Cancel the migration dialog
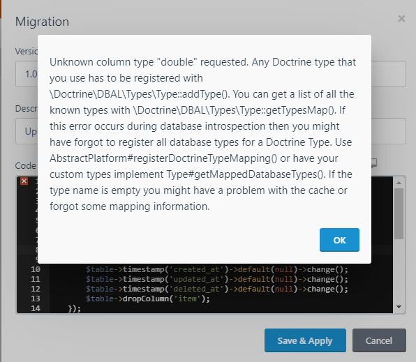 (379, 340)
